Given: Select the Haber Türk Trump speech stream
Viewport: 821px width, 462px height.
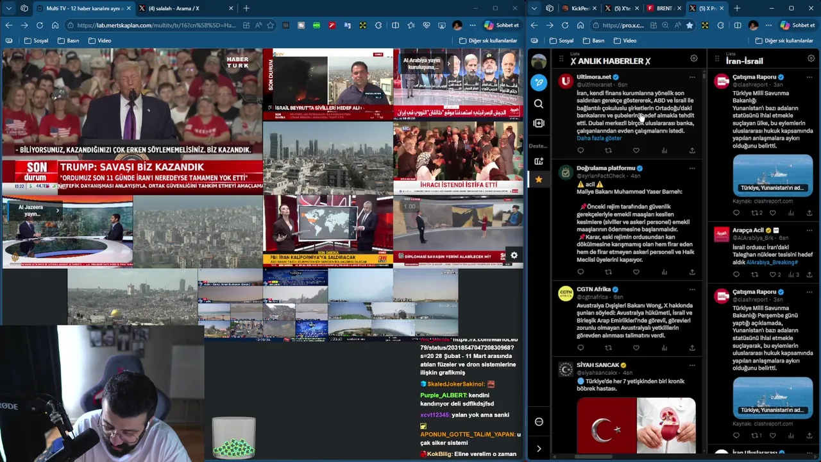Looking at the screenshot, I should tap(132, 122).
